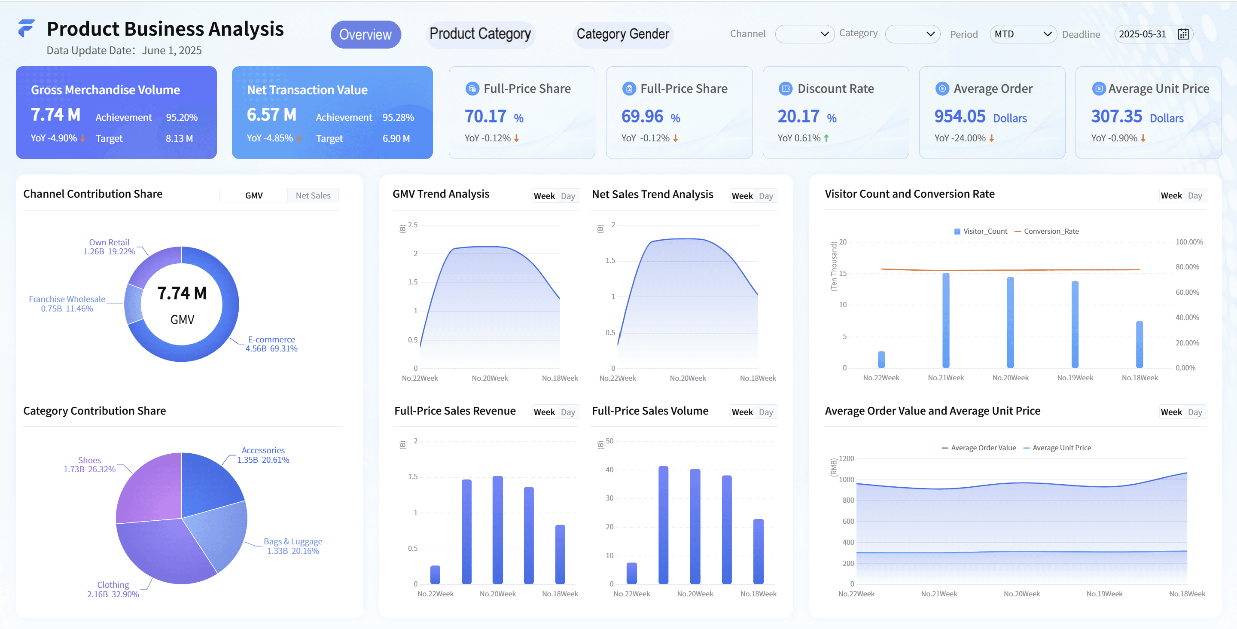The image size is (1237, 629).
Task: Click the Average Order YoY down arrow
Action: point(992,138)
